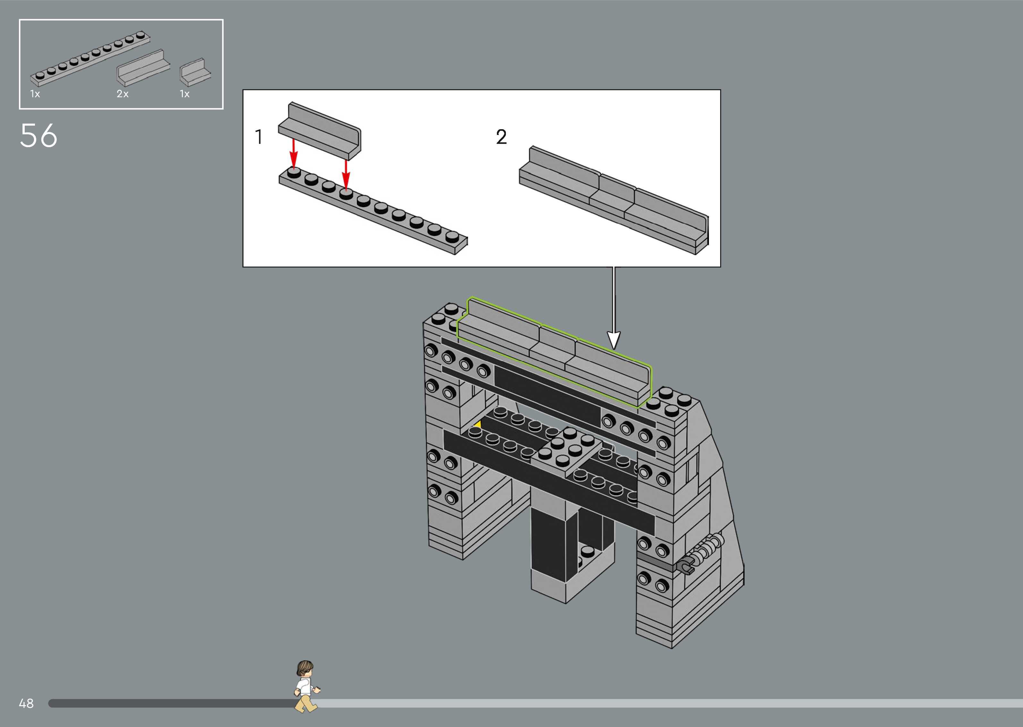The height and width of the screenshot is (727, 1023).
Task: Click the substep number 1 label
Action: (x=259, y=137)
